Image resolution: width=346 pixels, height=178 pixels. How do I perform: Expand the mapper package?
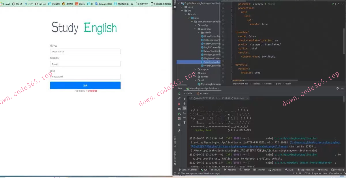pyautogui.click(x=195, y=69)
